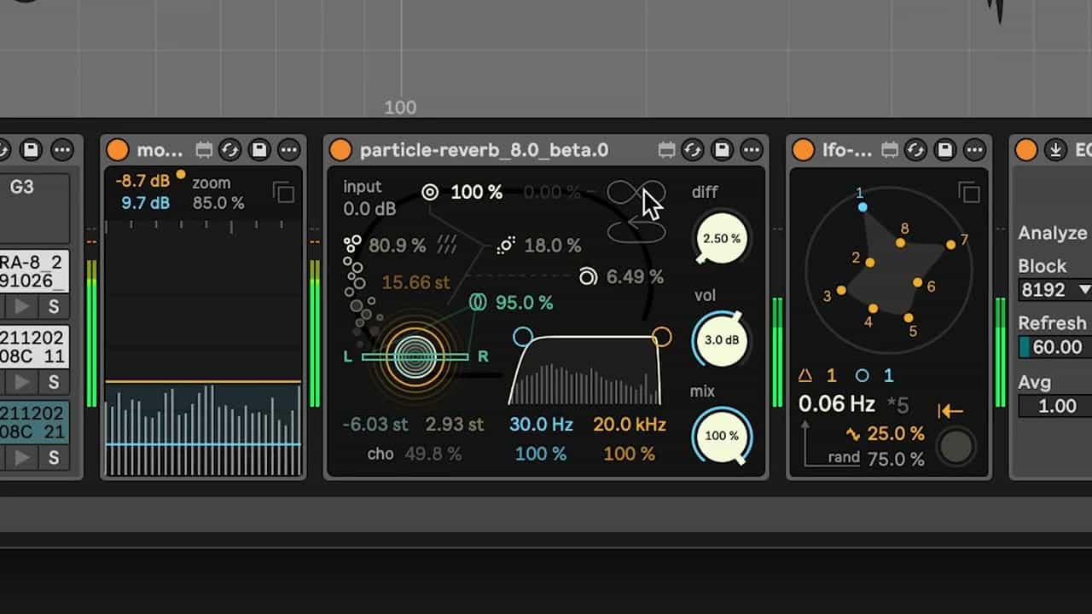Click the infinity loop icon in particle-reverb
This screenshot has width=1092, height=614.
[636, 193]
